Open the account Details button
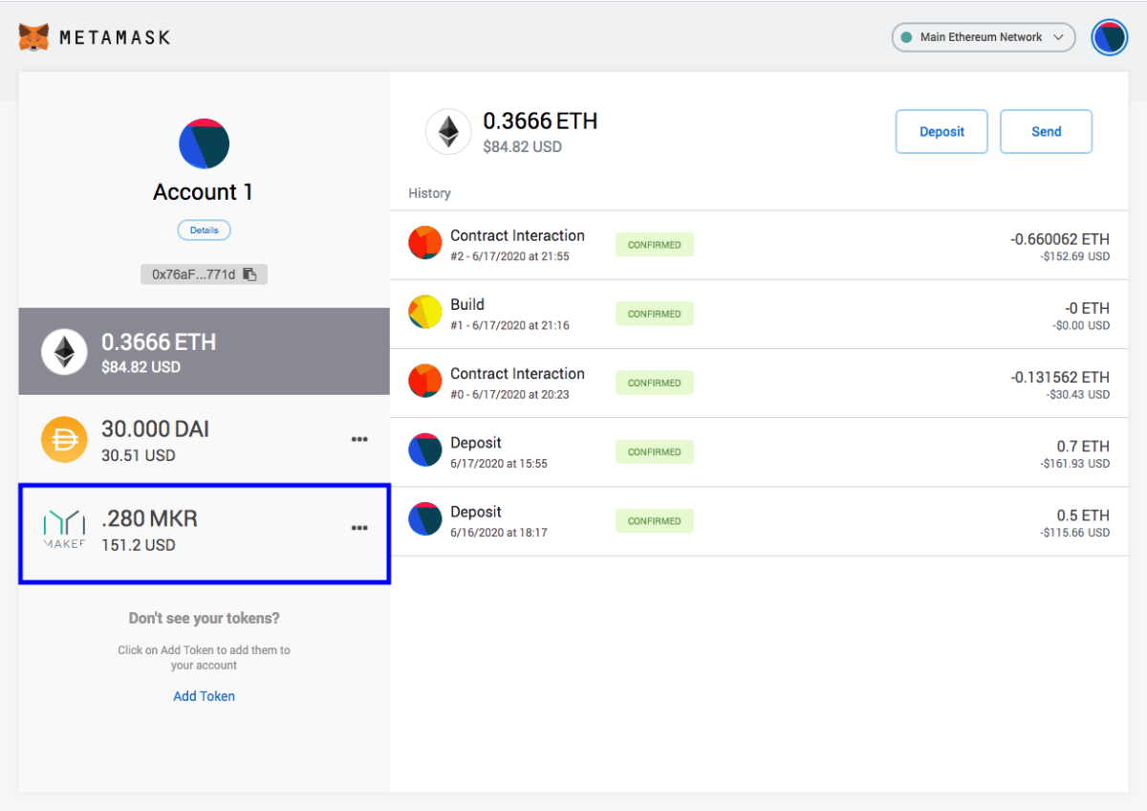 (204, 230)
